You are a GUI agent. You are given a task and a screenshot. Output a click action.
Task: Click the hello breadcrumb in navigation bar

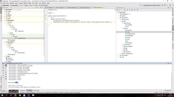(x=36, y=5)
